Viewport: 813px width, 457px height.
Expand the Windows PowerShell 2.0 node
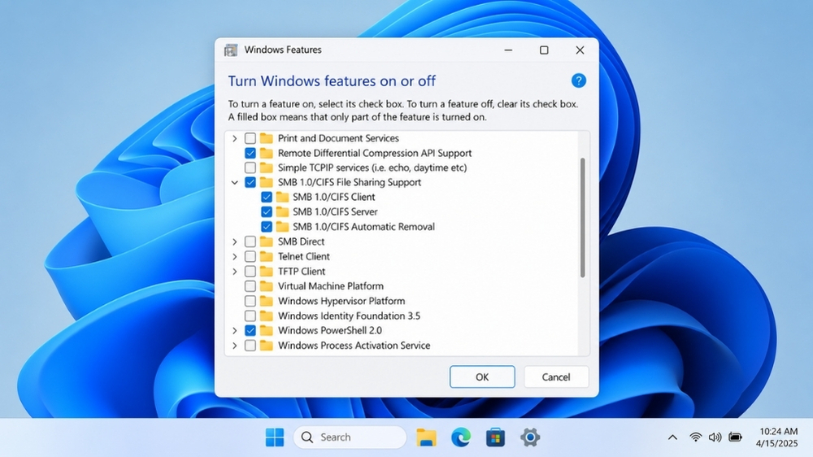point(234,330)
